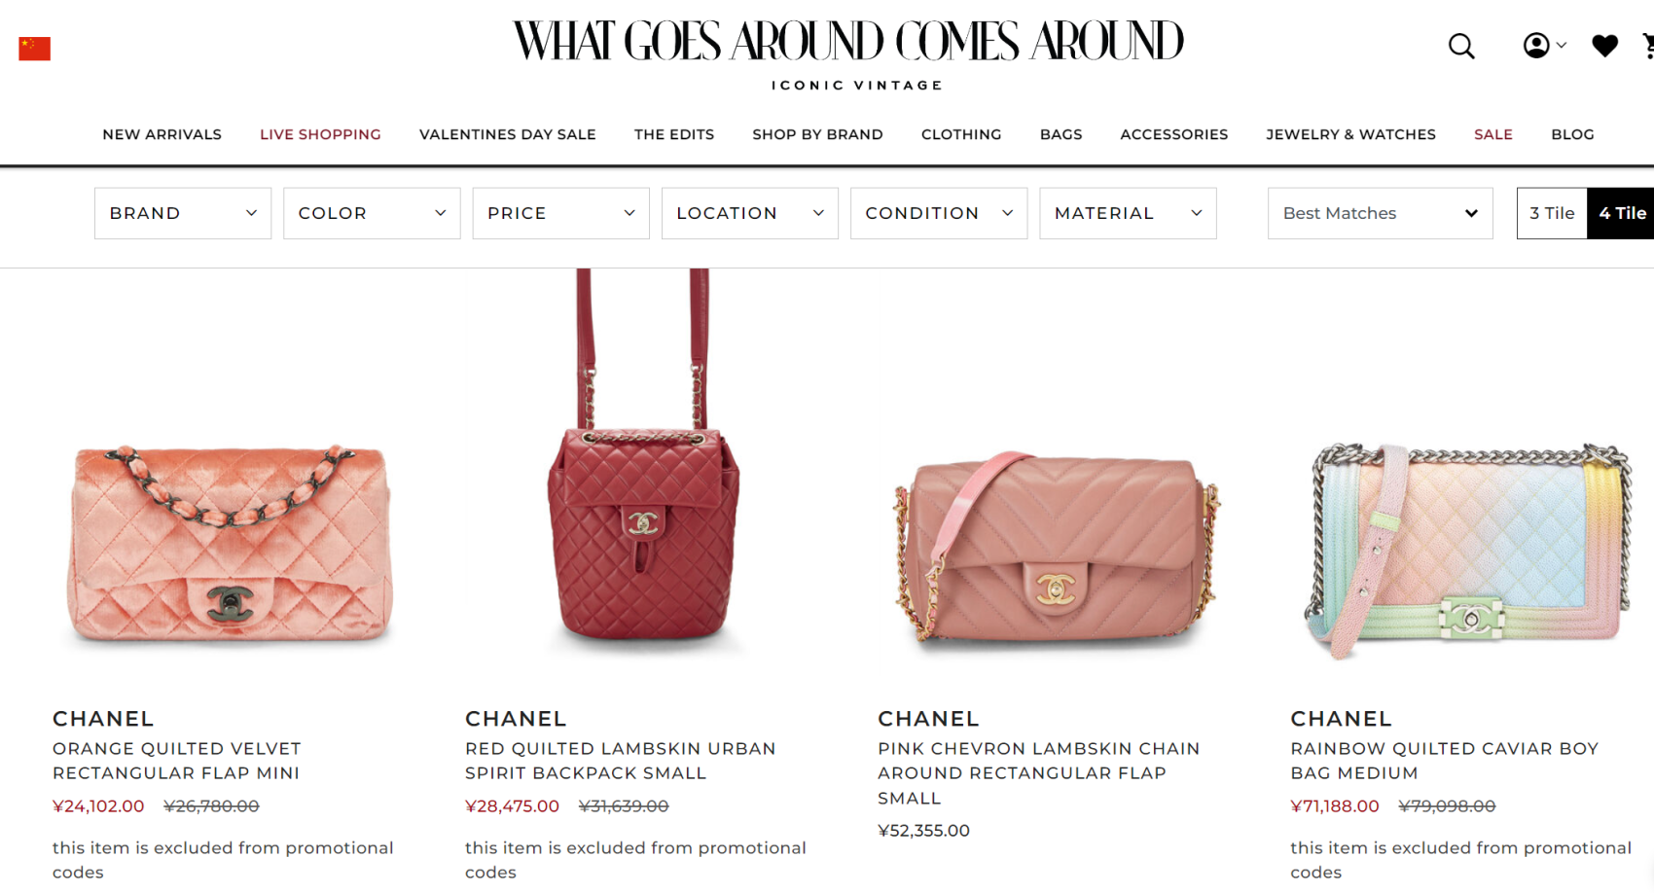1654x893 pixels.
Task: Click the user account icon
Action: point(1536,46)
